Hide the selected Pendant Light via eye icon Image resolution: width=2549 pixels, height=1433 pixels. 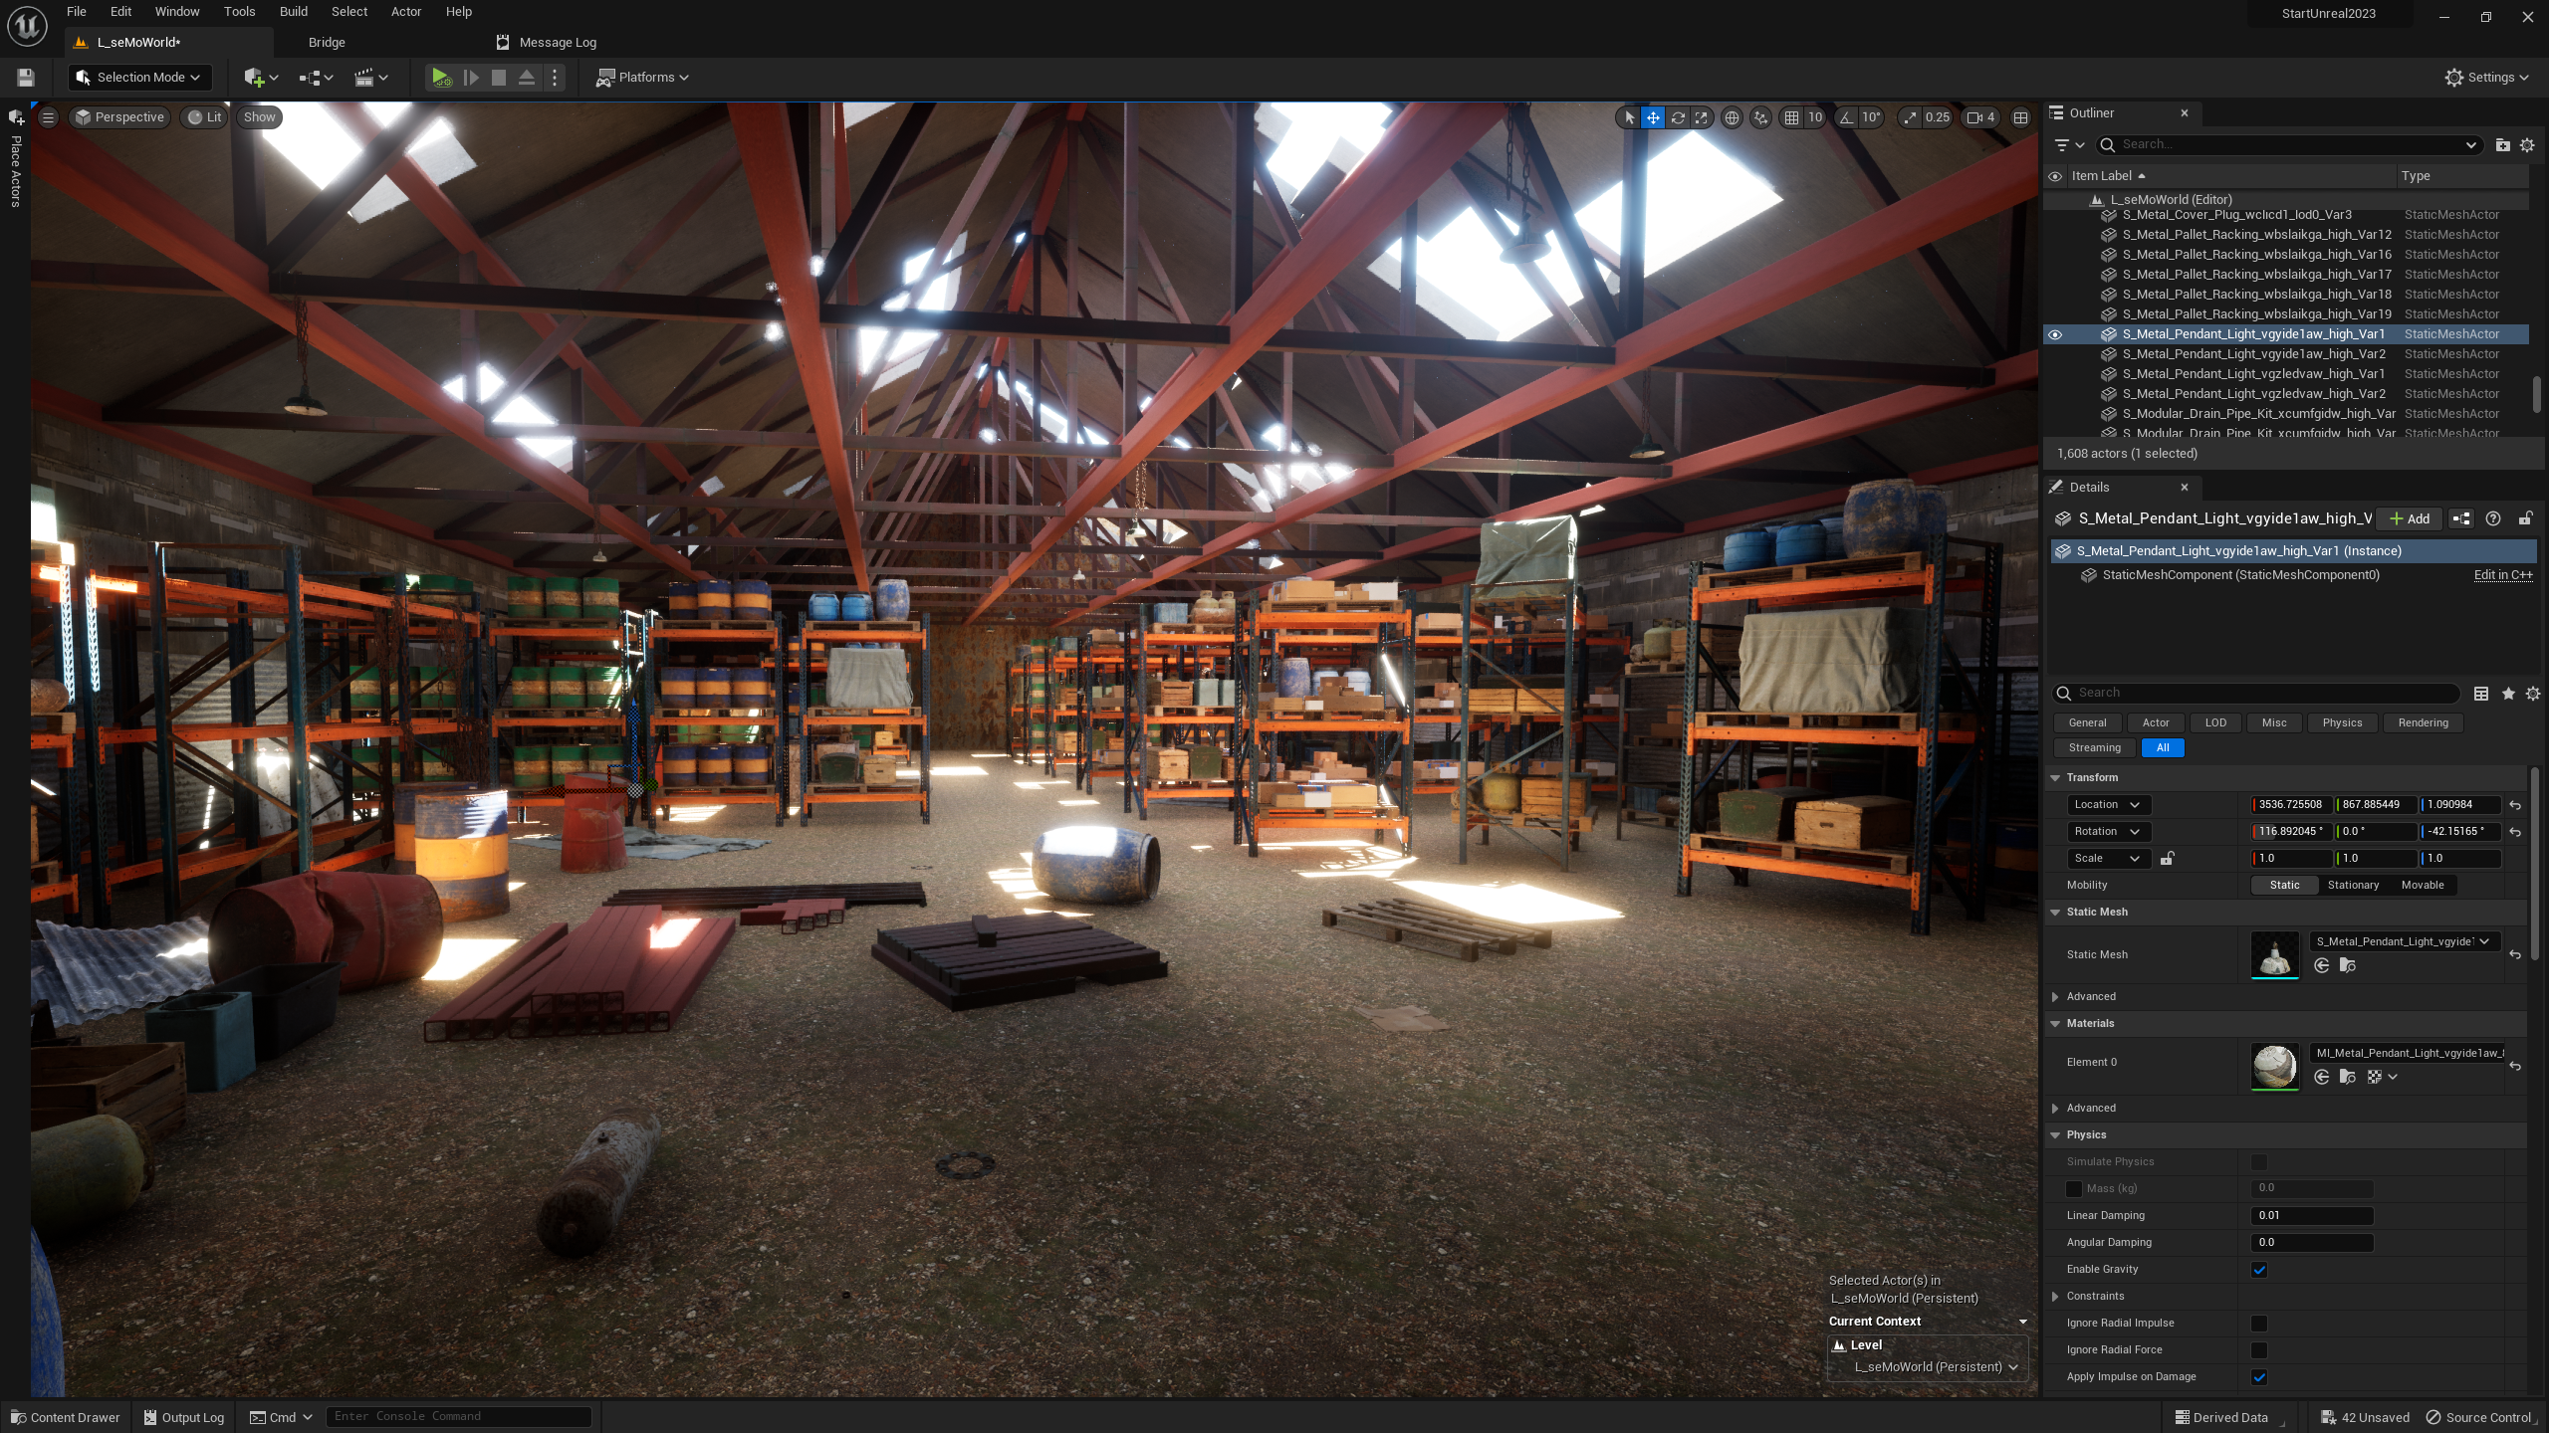2054,334
